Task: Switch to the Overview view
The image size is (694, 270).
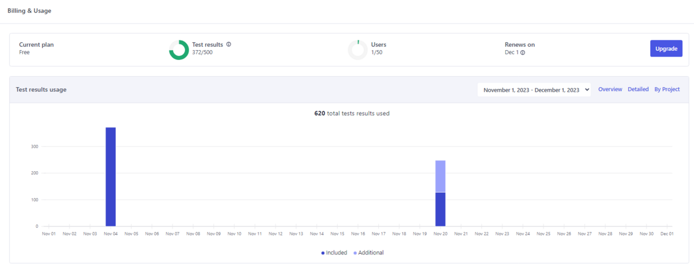Action: click(610, 89)
